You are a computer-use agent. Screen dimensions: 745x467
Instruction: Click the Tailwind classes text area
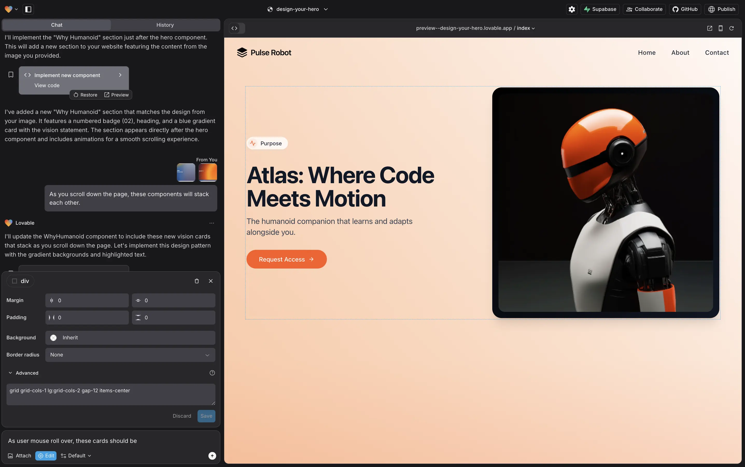tap(110, 394)
